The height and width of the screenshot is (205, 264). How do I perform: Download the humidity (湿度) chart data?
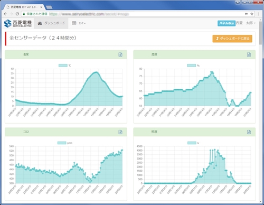(x=249, y=54)
